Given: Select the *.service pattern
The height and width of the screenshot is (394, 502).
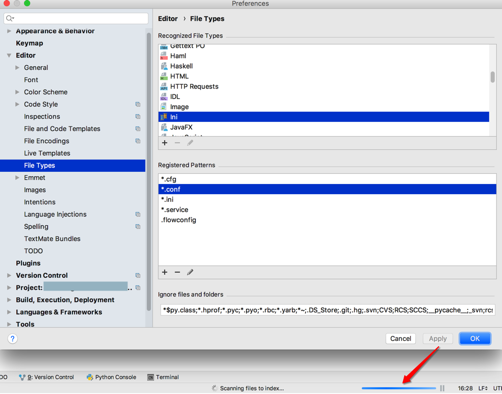Looking at the screenshot, I should coord(327,210).
